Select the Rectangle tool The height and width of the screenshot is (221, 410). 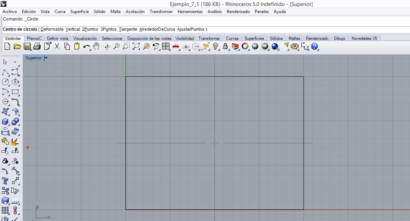16,92
